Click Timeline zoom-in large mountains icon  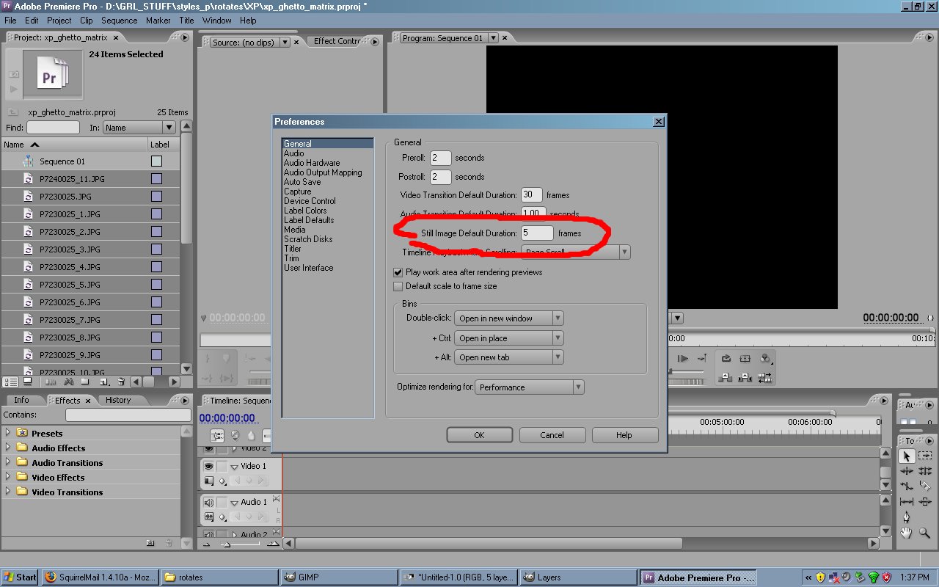pyautogui.click(x=273, y=544)
